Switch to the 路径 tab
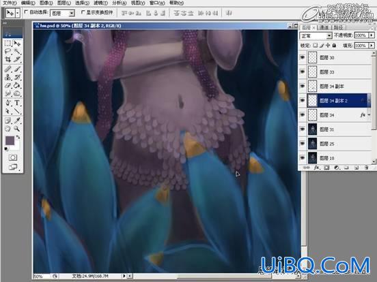377x282 pixels. pos(338,27)
